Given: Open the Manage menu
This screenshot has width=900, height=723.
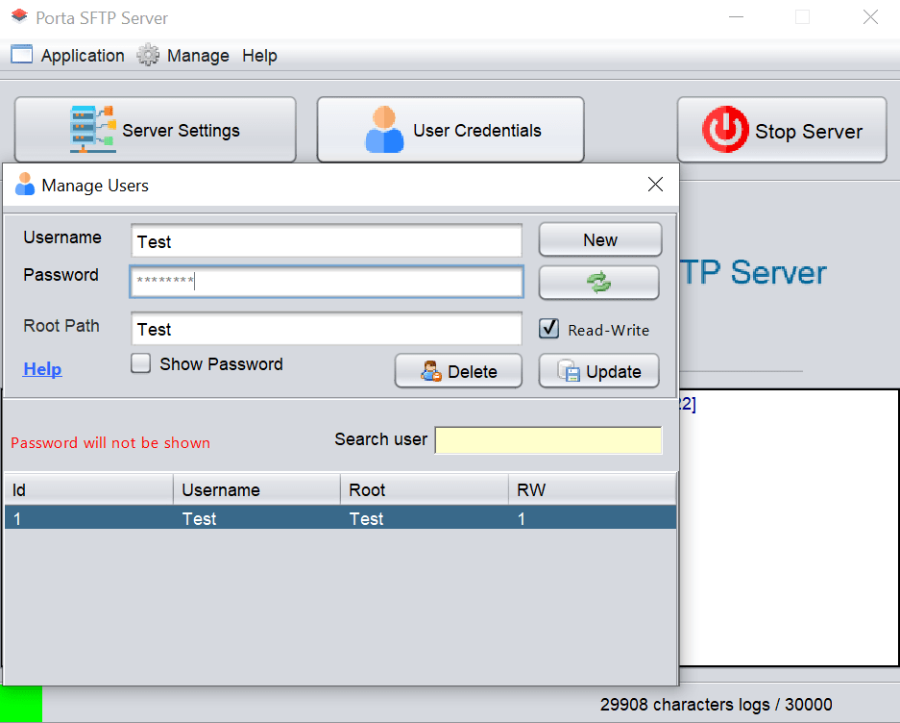Looking at the screenshot, I should pos(198,56).
